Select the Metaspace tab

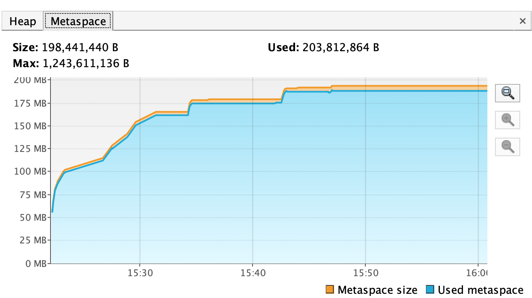[78, 21]
